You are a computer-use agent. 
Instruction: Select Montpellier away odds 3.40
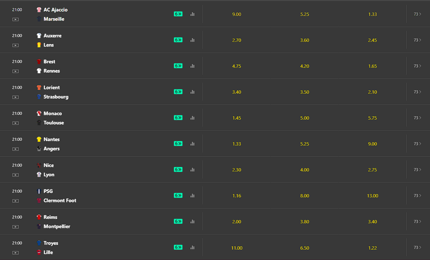click(x=372, y=222)
